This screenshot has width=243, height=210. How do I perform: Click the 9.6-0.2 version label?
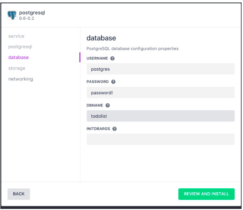pos(26,18)
